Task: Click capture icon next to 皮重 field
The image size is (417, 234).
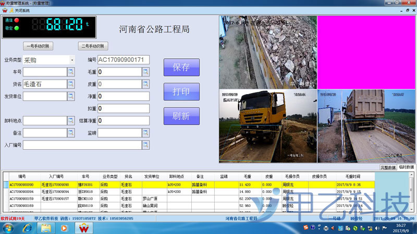Action: pos(145,84)
